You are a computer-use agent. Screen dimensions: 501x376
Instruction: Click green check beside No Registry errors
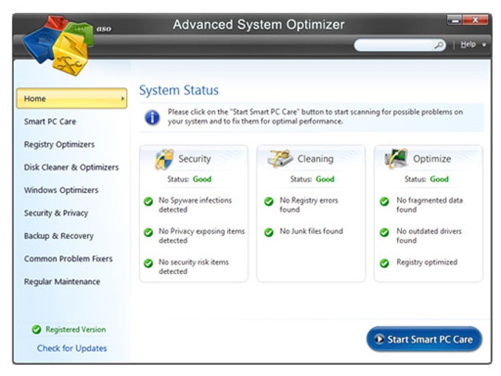click(269, 201)
